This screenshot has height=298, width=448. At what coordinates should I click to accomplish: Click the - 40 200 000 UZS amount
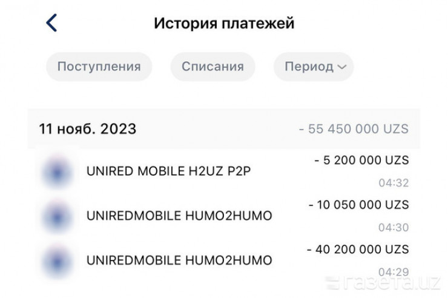(358, 249)
